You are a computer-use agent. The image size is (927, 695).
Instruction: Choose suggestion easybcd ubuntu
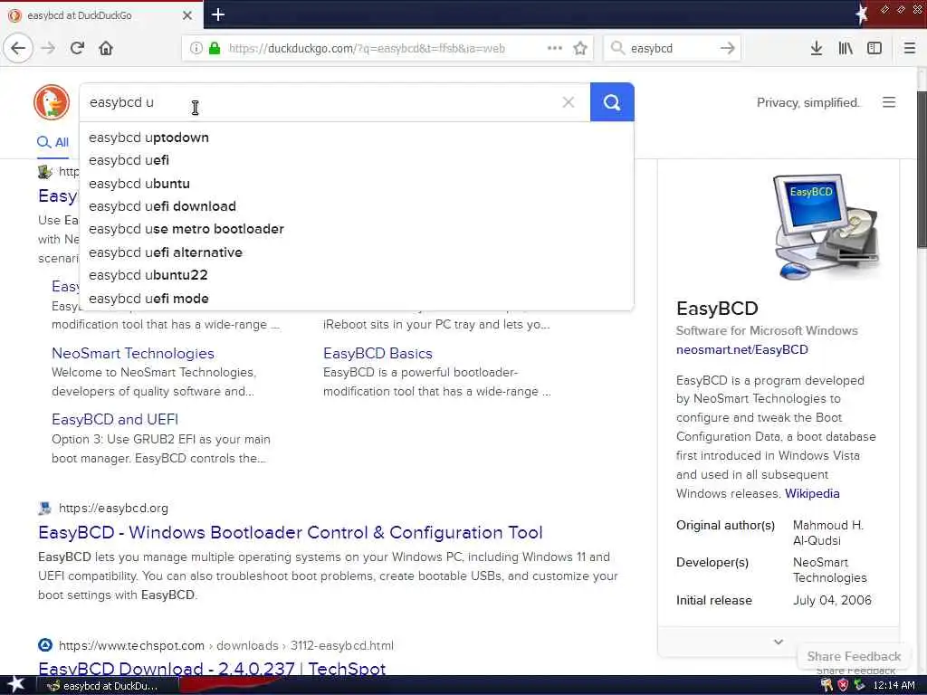[357, 184]
